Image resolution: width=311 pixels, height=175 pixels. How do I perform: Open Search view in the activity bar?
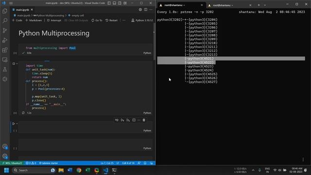(5, 20)
